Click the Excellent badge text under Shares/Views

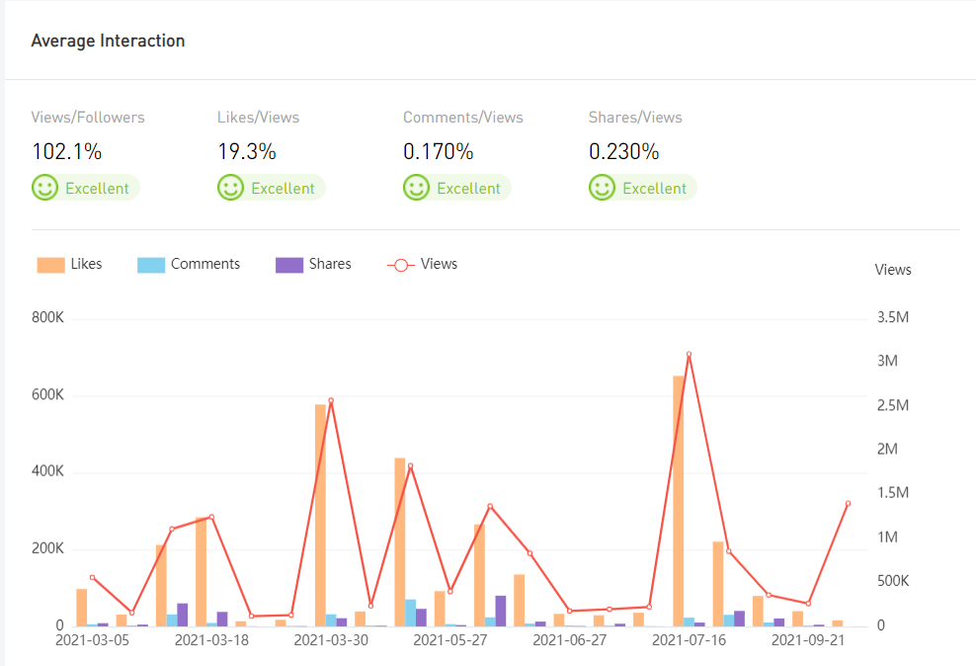654,189
